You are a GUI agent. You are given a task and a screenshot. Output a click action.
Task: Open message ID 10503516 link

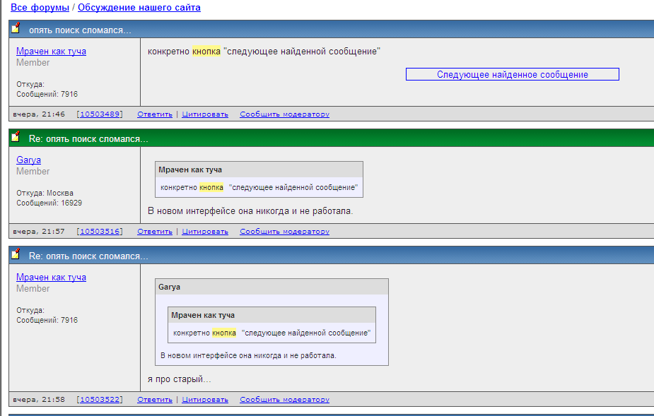tap(99, 232)
